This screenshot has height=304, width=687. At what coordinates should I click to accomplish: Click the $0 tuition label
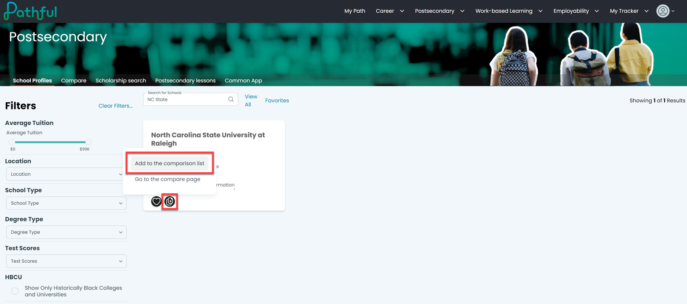pos(13,149)
